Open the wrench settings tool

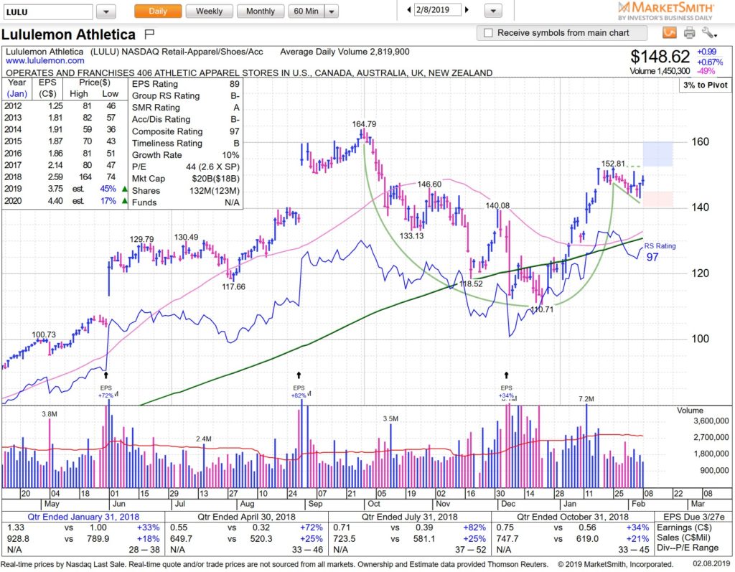(x=708, y=32)
